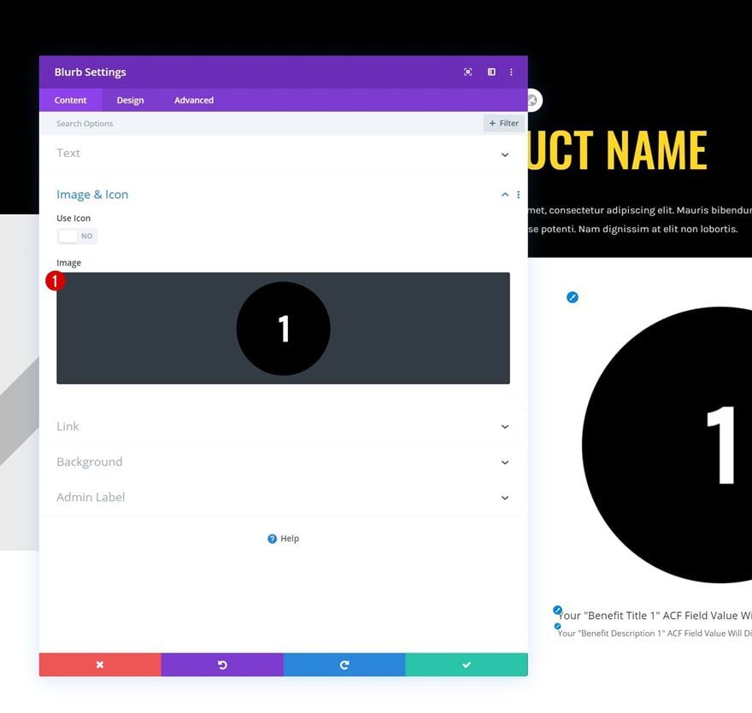Expand the Background section
The height and width of the screenshot is (713, 752).
pos(283,462)
